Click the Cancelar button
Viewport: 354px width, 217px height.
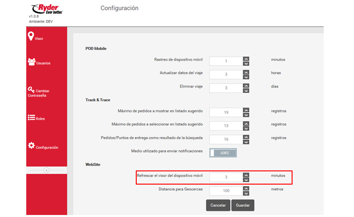(x=217, y=205)
